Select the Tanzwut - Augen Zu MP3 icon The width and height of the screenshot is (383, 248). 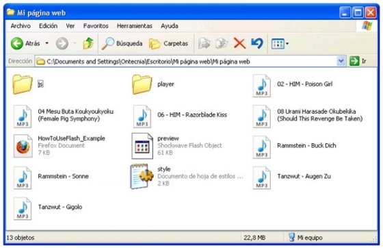pos(261,178)
